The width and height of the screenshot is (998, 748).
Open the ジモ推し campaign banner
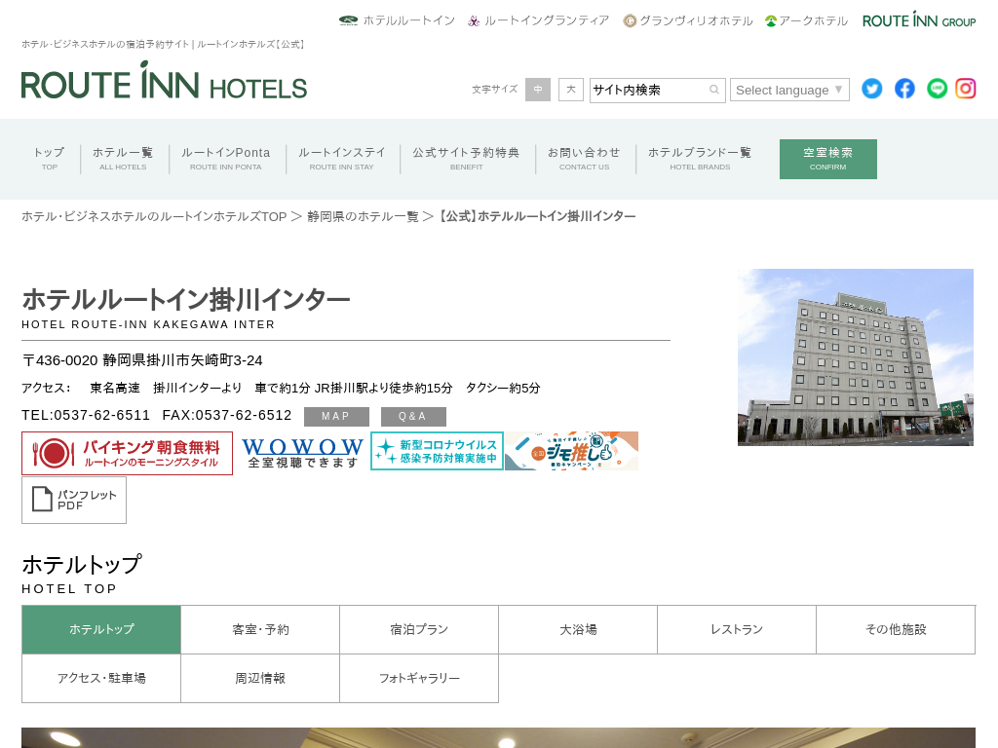point(571,451)
